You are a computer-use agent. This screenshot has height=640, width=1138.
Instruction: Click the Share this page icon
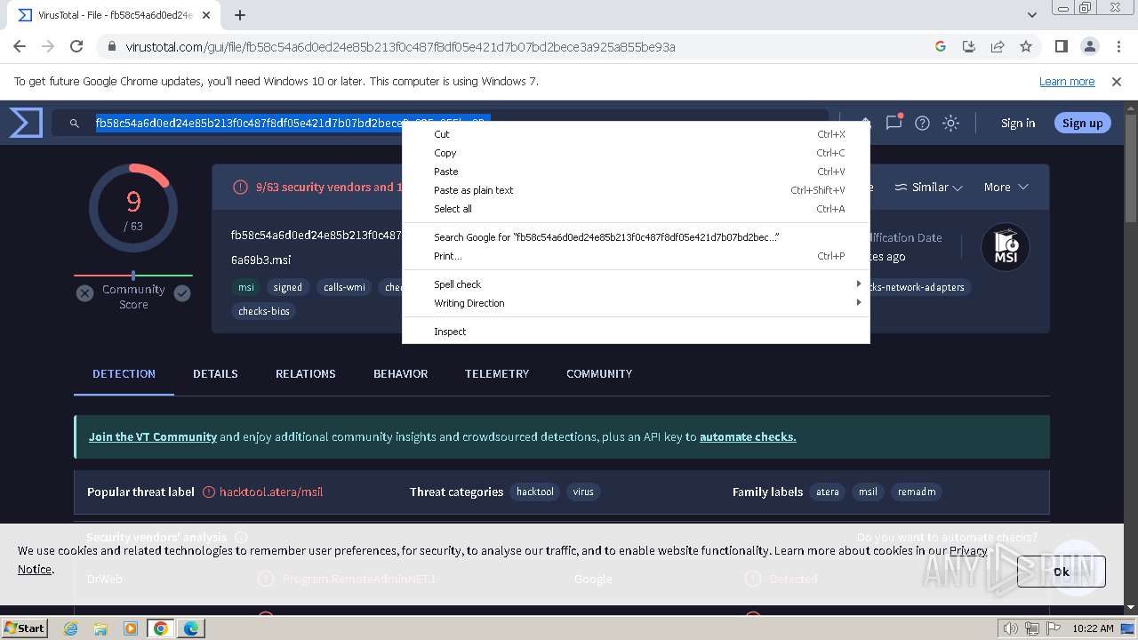pos(998,46)
